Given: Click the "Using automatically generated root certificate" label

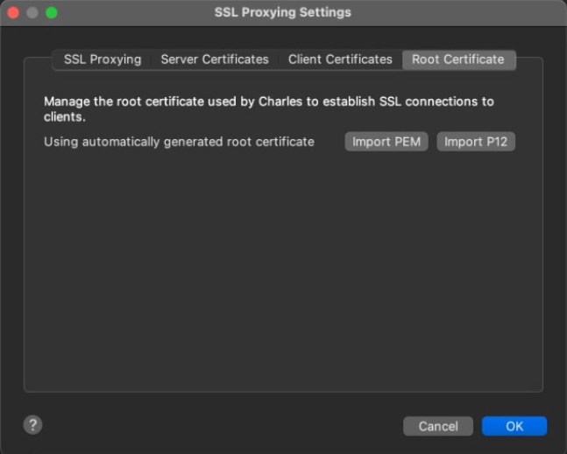Looking at the screenshot, I should (179, 142).
